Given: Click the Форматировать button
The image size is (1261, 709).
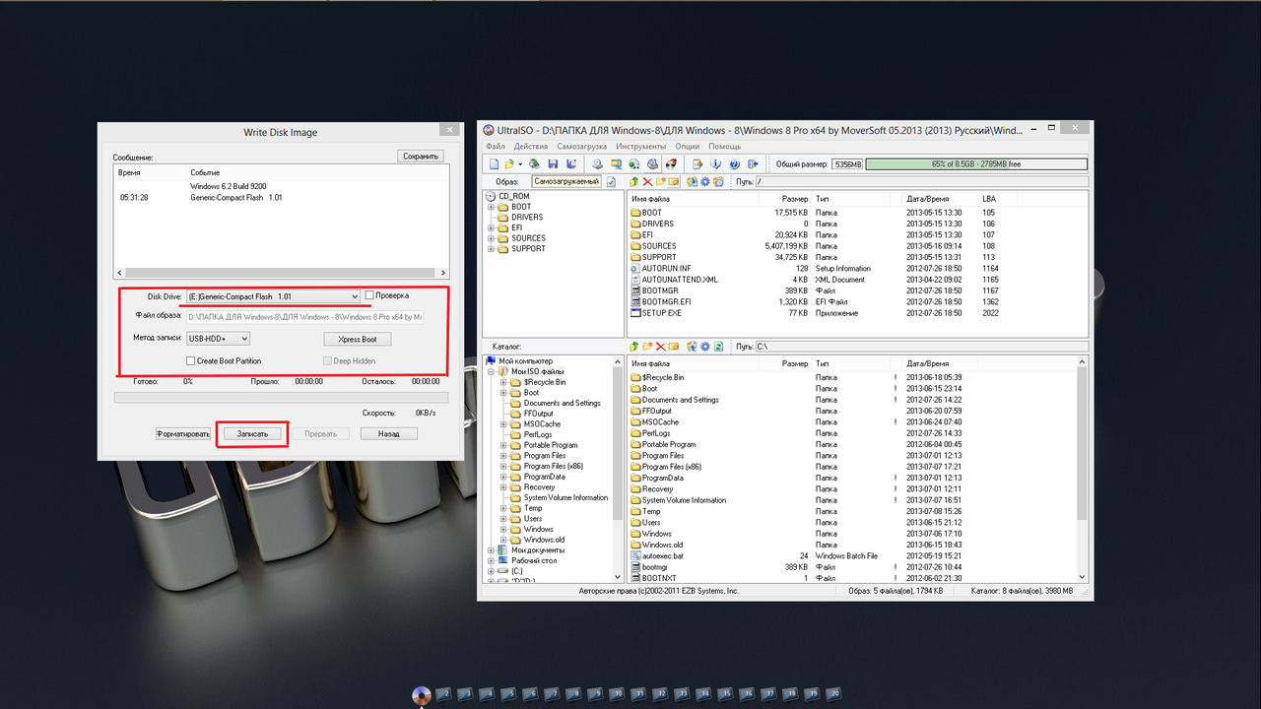Looking at the screenshot, I should click(183, 433).
